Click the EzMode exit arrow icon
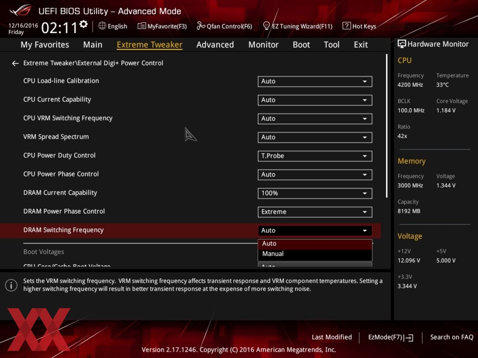 pos(408,338)
